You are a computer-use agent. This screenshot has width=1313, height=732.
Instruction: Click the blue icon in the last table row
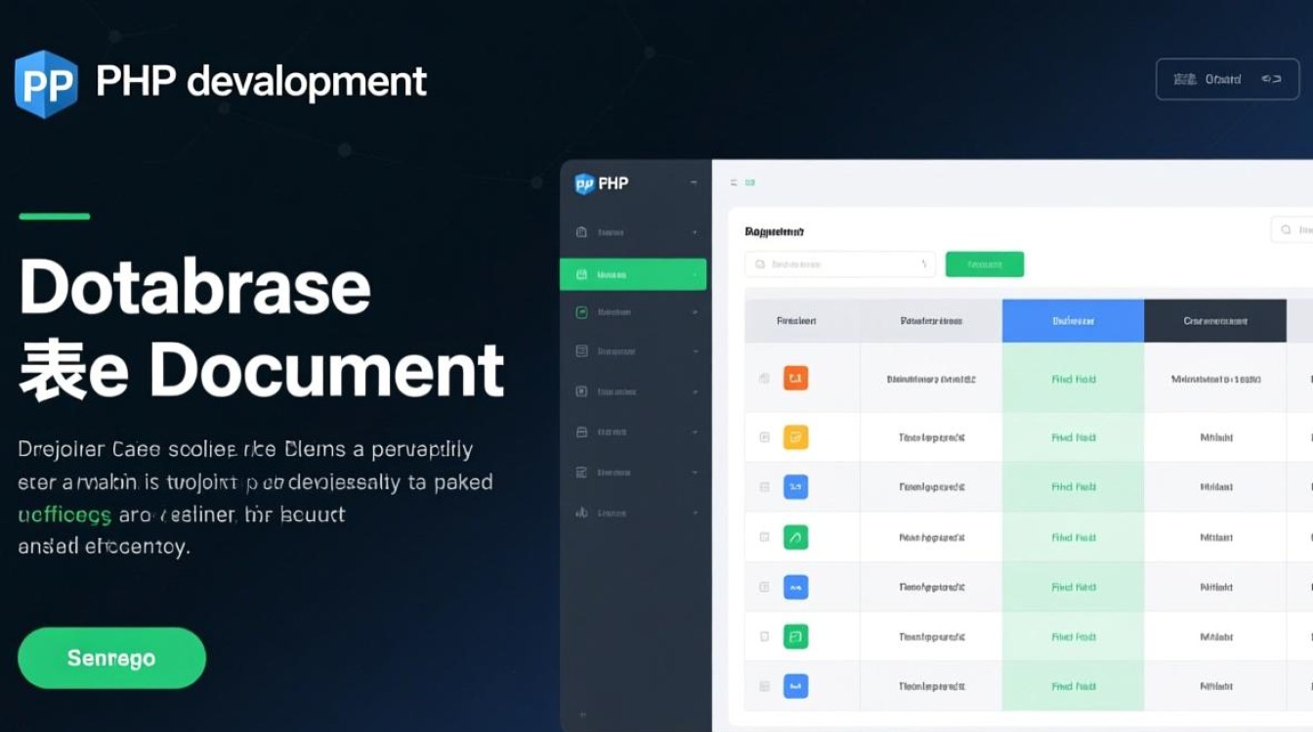point(795,686)
